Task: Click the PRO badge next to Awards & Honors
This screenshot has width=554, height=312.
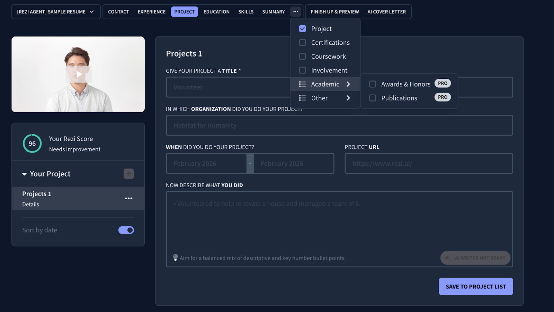Action: click(x=443, y=84)
